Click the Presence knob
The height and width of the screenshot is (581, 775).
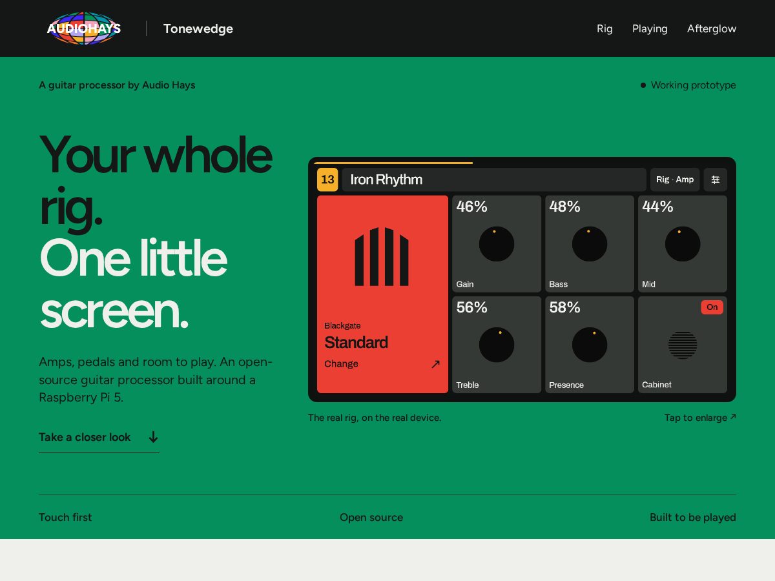click(590, 345)
